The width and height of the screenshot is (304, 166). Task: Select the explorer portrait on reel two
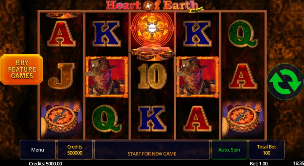(x=107, y=77)
